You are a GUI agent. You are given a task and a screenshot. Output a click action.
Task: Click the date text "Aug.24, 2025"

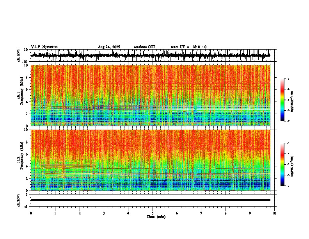coord(109,47)
